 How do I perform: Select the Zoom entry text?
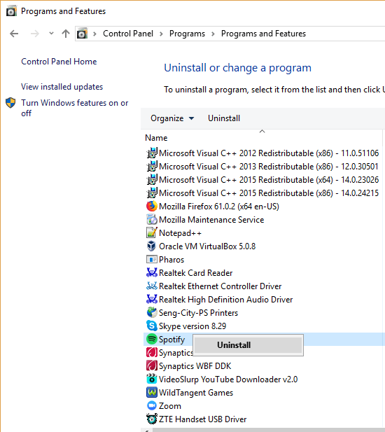[170, 406]
